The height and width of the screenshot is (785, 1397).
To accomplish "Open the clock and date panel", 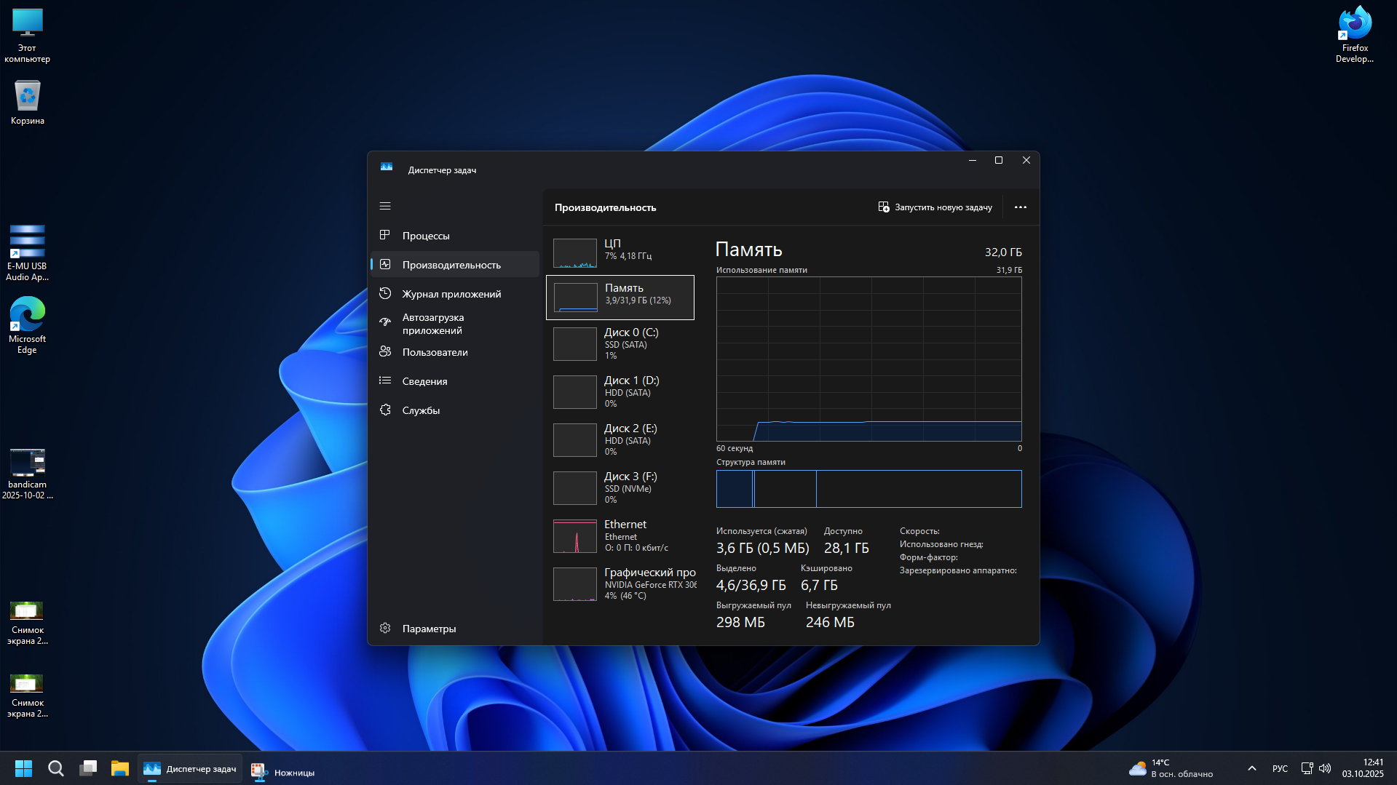I will point(1363,768).
